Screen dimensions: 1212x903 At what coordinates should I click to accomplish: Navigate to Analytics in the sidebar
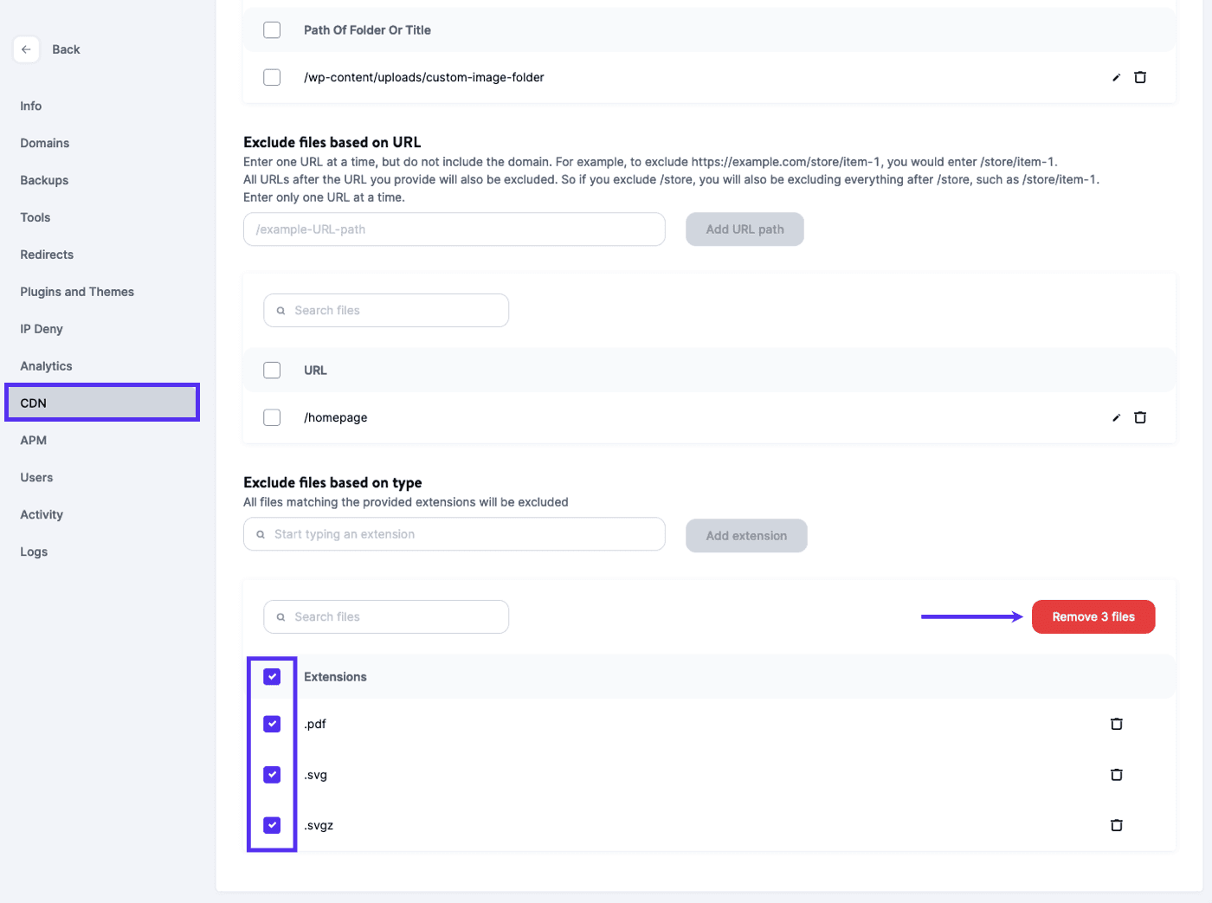[x=45, y=365]
